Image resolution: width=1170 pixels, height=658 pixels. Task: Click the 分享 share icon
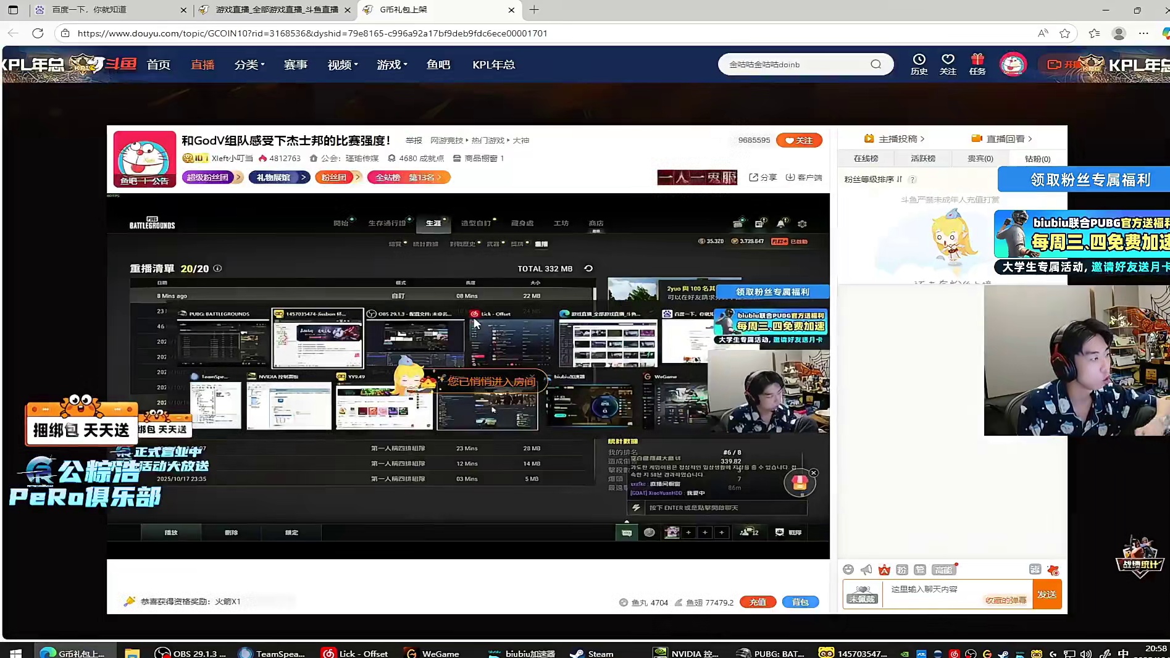[x=763, y=178]
